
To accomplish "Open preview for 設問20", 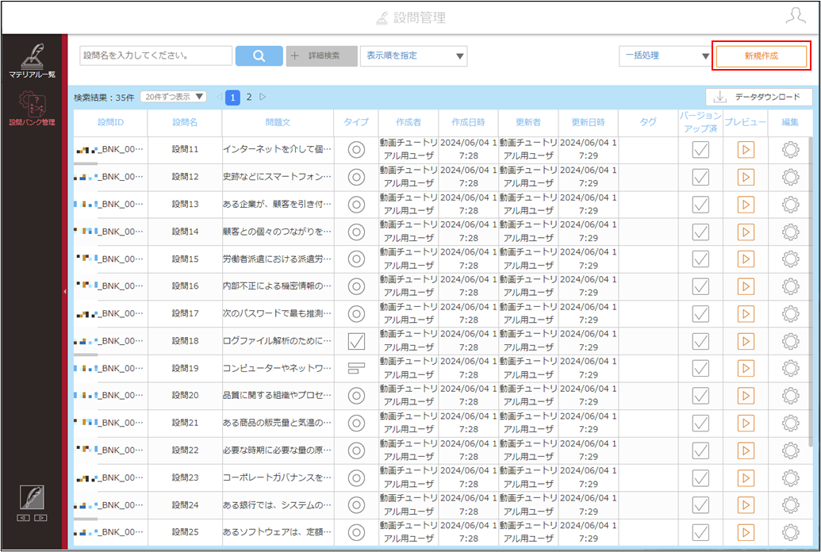I will point(746,396).
